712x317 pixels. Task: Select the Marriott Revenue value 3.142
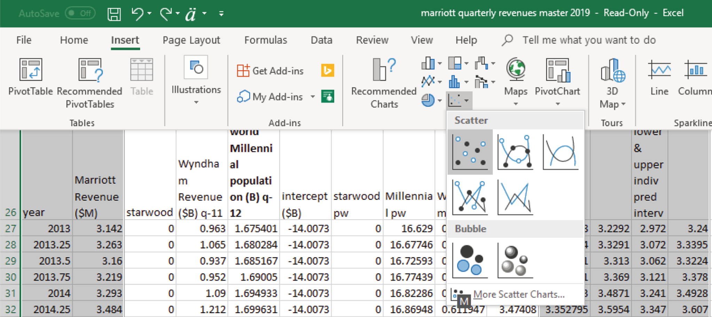(x=98, y=229)
